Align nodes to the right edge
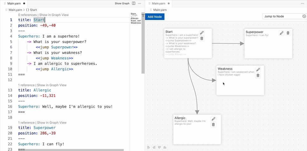The image size is (307, 151). [x=154, y=147]
